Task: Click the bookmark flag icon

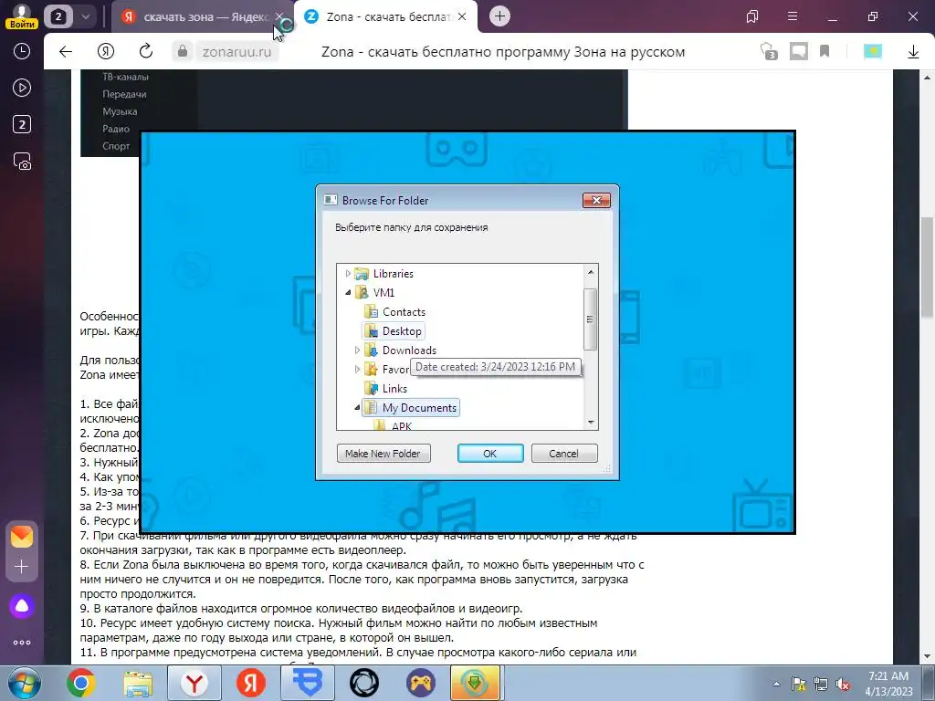Action: tap(825, 52)
